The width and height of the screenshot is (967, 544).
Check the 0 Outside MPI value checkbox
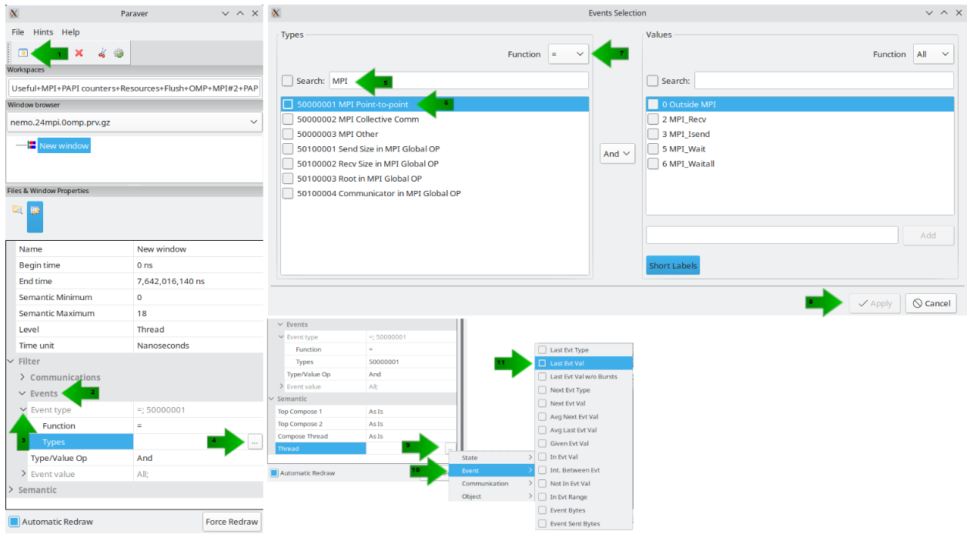point(653,104)
